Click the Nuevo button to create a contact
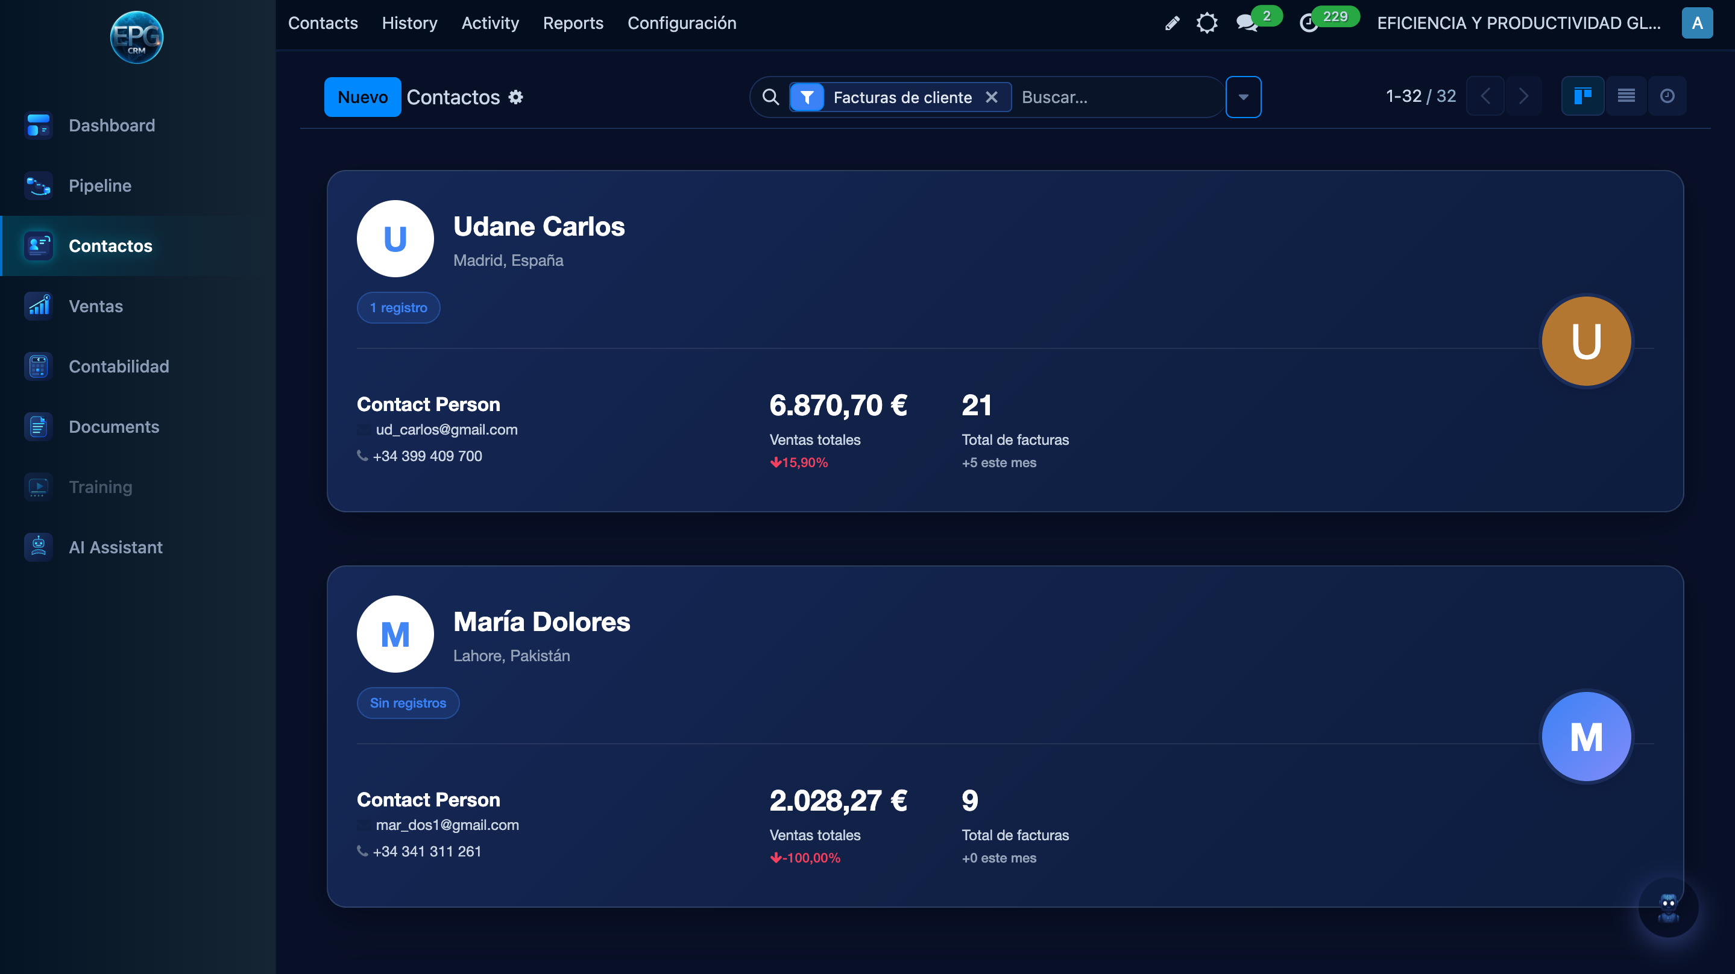 [362, 96]
